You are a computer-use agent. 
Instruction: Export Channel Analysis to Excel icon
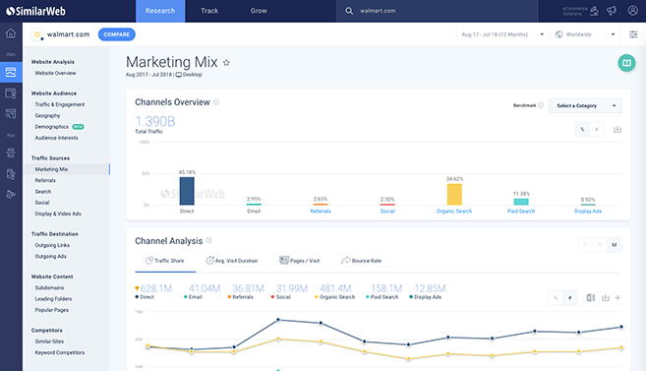point(590,297)
